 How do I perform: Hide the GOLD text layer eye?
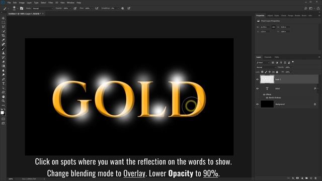pyautogui.click(x=257, y=88)
